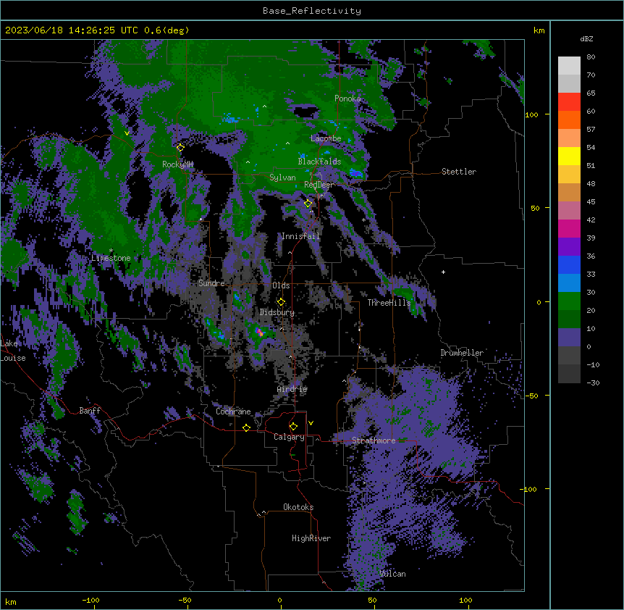This screenshot has width=624, height=610.
Task: Click the yellow diamond marker above Calgary label
Action: click(293, 427)
